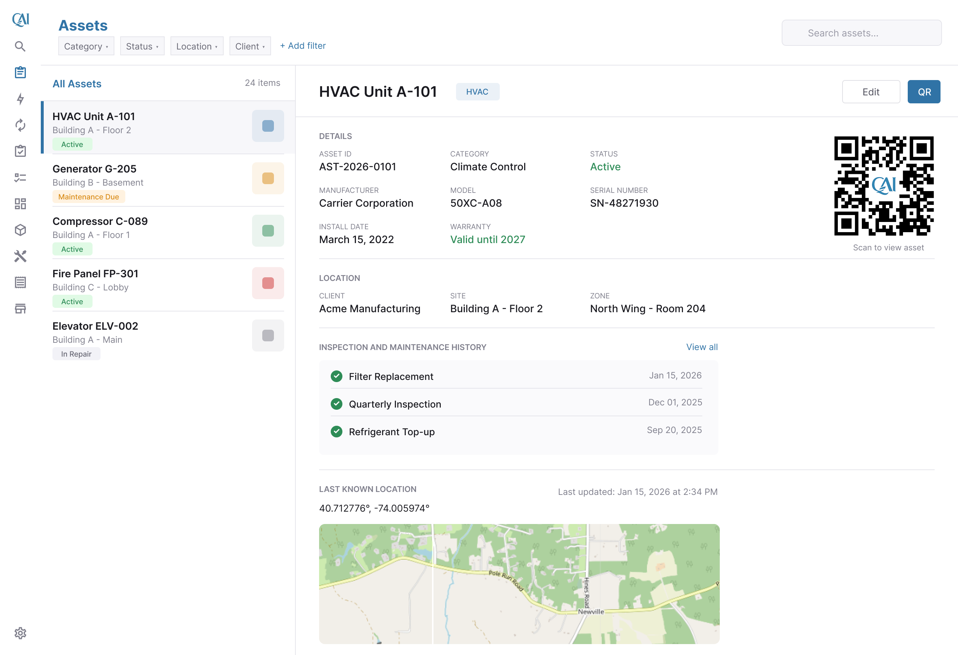Open the maintenance tools icon in sidebar
The image size is (958, 655).
(x=20, y=256)
